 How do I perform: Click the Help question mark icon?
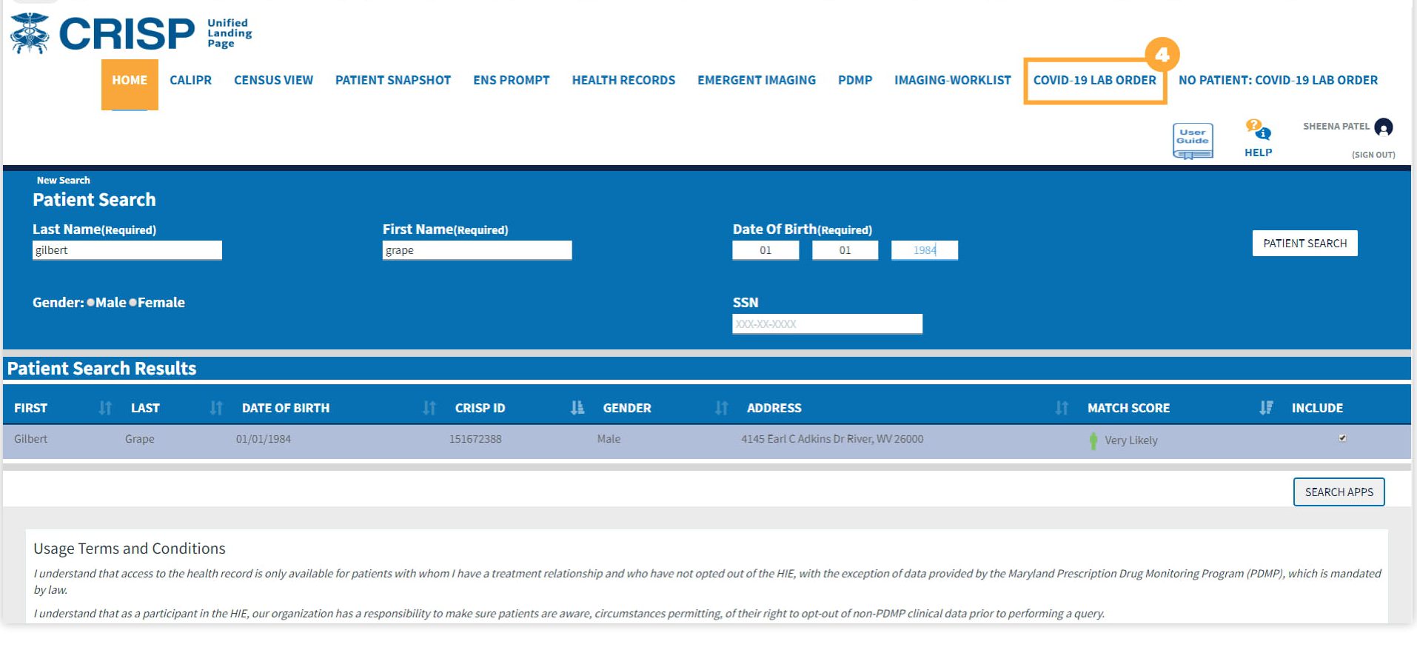point(1257,130)
